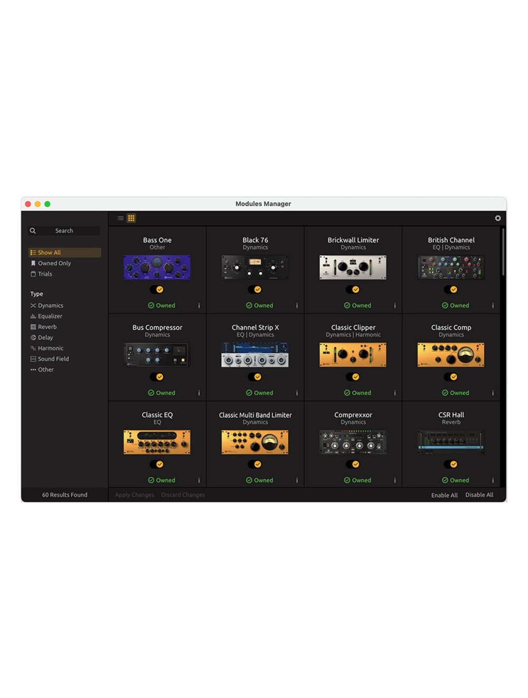
Task: Open info panel for Classic Comp
Action: [x=493, y=392]
